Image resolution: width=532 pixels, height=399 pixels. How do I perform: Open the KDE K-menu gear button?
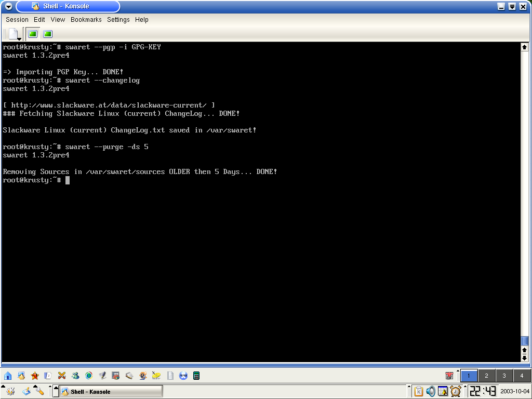(x=10, y=391)
